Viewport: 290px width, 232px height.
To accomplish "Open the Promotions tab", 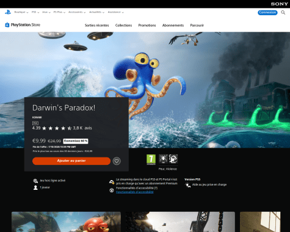I will point(147,26).
